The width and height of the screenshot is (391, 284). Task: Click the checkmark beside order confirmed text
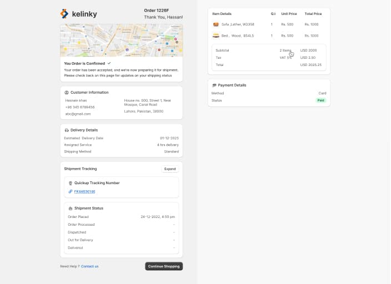pos(109,63)
